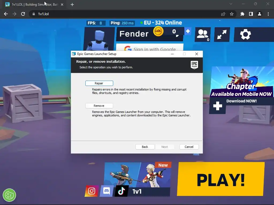274x205 pixels.
Task: Click the gold LOL coin icon
Action: click(x=158, y=31)
